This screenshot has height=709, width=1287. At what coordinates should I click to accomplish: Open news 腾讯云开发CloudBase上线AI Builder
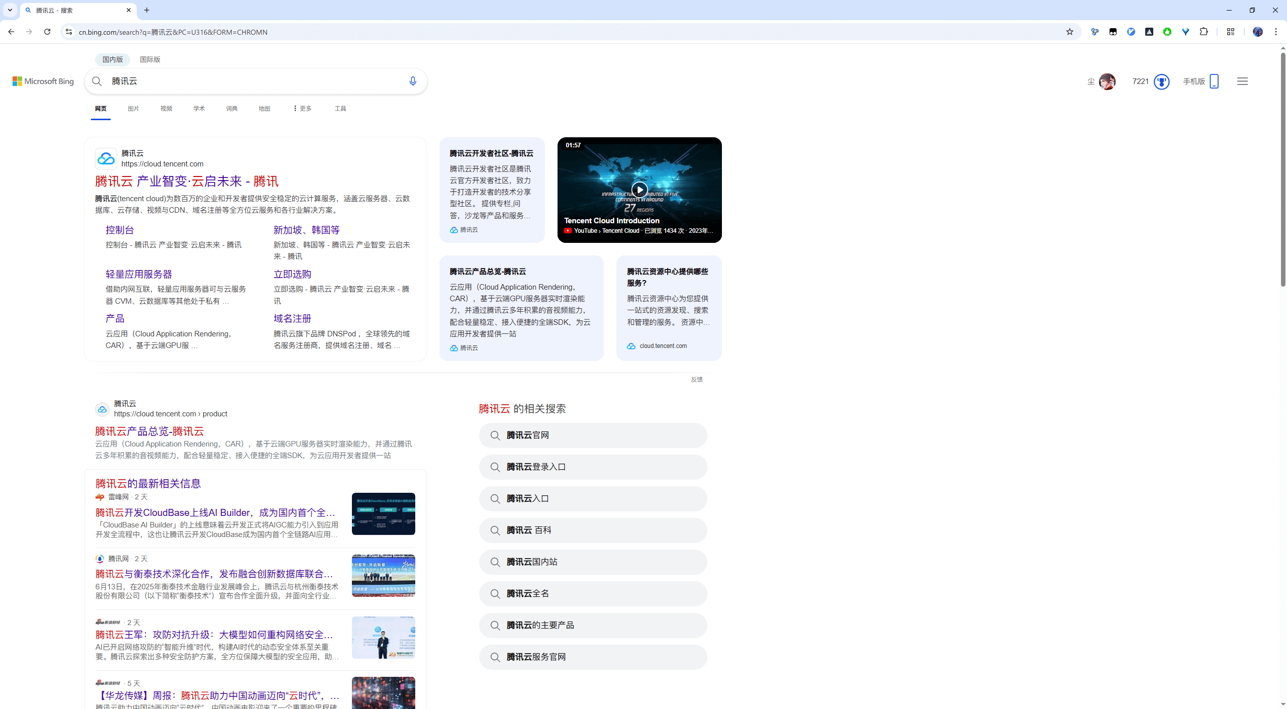tap(216, 512)
